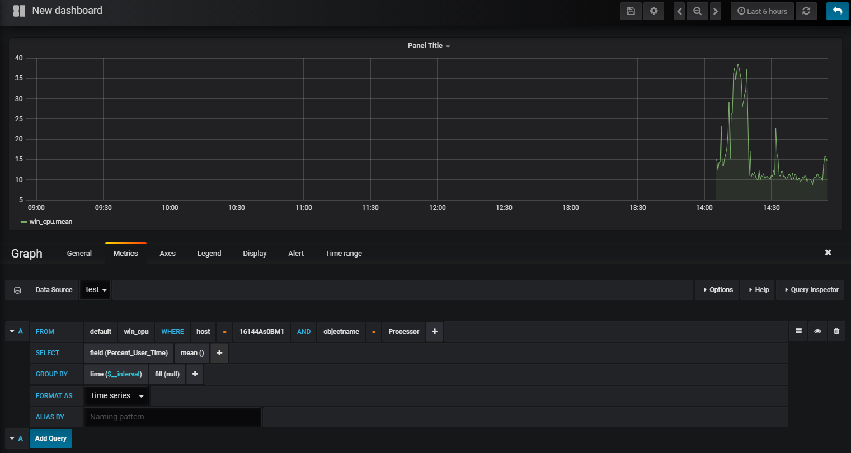Open the dashboard picker grid icon
The image size is (851, 453).
[19, 11]
